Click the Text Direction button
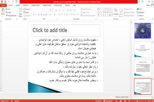The height and width of the screenshot is (102, 154). coord(86,9)
